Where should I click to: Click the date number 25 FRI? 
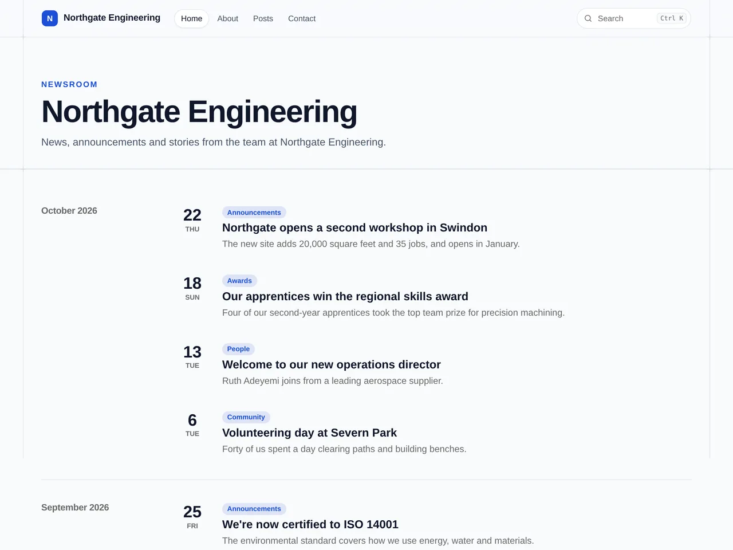(192, 516)
